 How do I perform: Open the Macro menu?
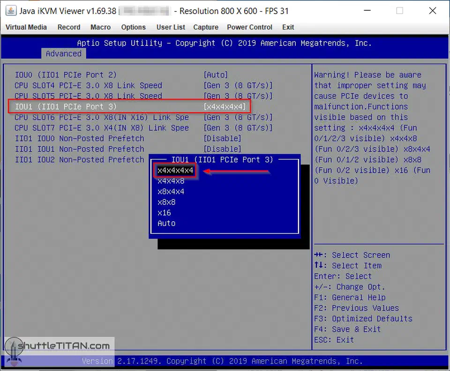[100, 27]
